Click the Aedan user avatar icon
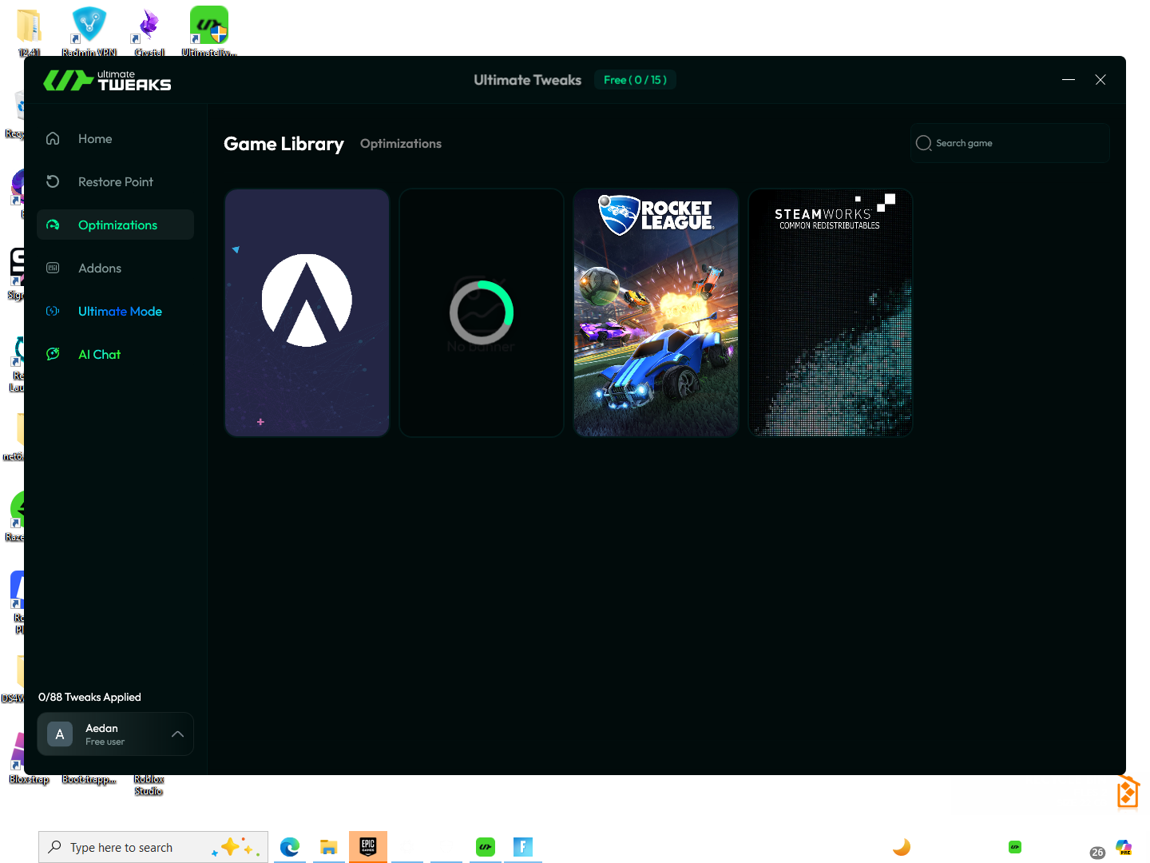The width and height of the screenshot is (1150, 863). pos(60,734)
